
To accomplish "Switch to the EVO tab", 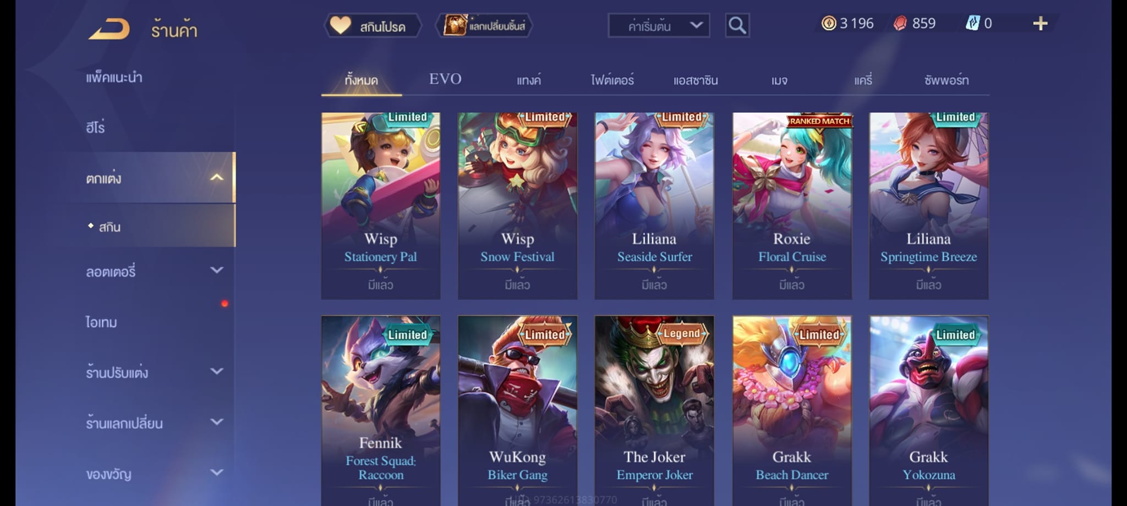I will pos(445,79).
